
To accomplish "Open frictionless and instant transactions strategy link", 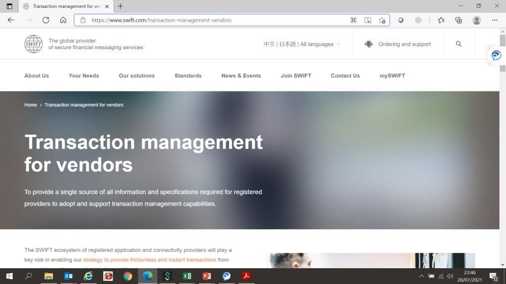I will coord(149,260).
